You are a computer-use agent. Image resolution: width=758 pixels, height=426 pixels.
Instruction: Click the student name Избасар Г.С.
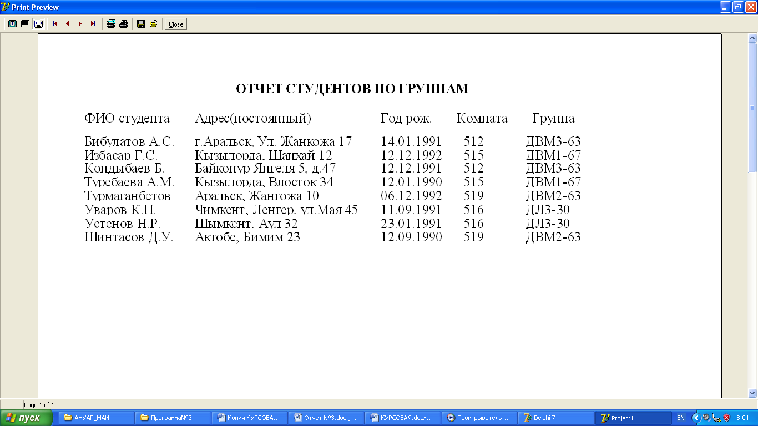click(x=121, y=155)
